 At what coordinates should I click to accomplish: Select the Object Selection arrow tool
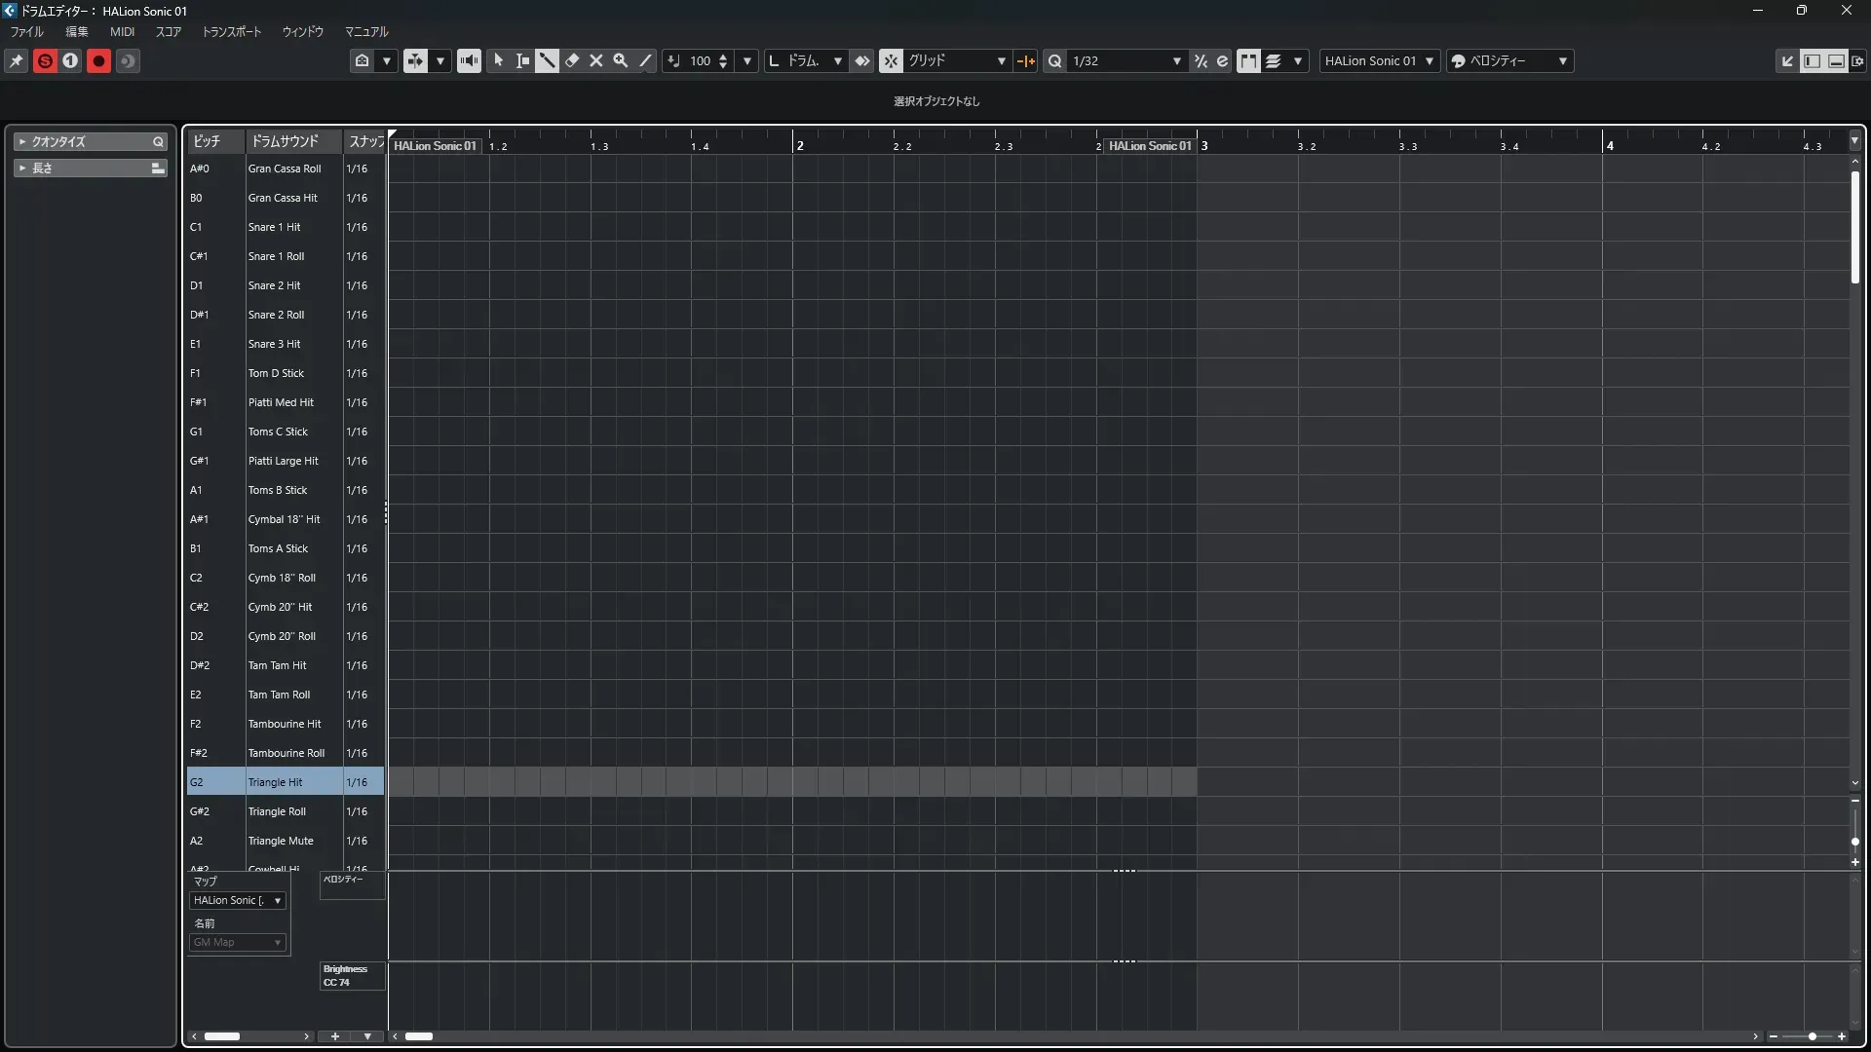tap(499, 60)
